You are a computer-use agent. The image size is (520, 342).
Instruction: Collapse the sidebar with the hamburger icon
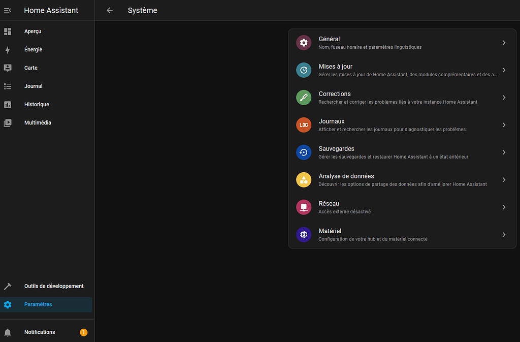point(7,9)
